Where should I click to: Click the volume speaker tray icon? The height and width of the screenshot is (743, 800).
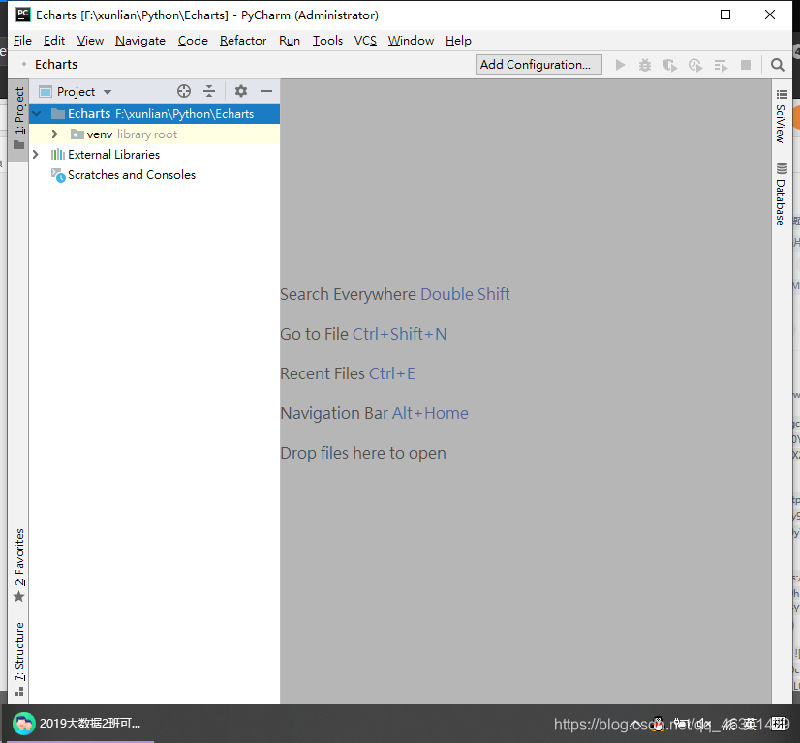pyautogui.click(x=703, y=724)
